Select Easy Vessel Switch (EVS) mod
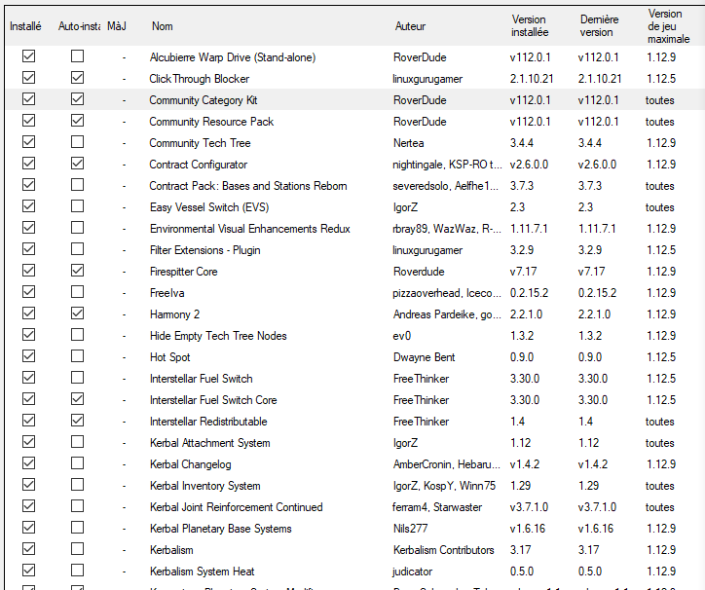The image size is (705, 590). [209, 207]
